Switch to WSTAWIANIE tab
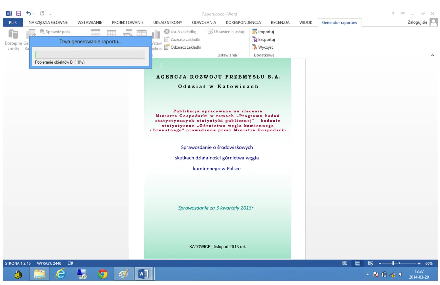Image resolution: width=440 pixels, height=285 pixels. [90, 22]
